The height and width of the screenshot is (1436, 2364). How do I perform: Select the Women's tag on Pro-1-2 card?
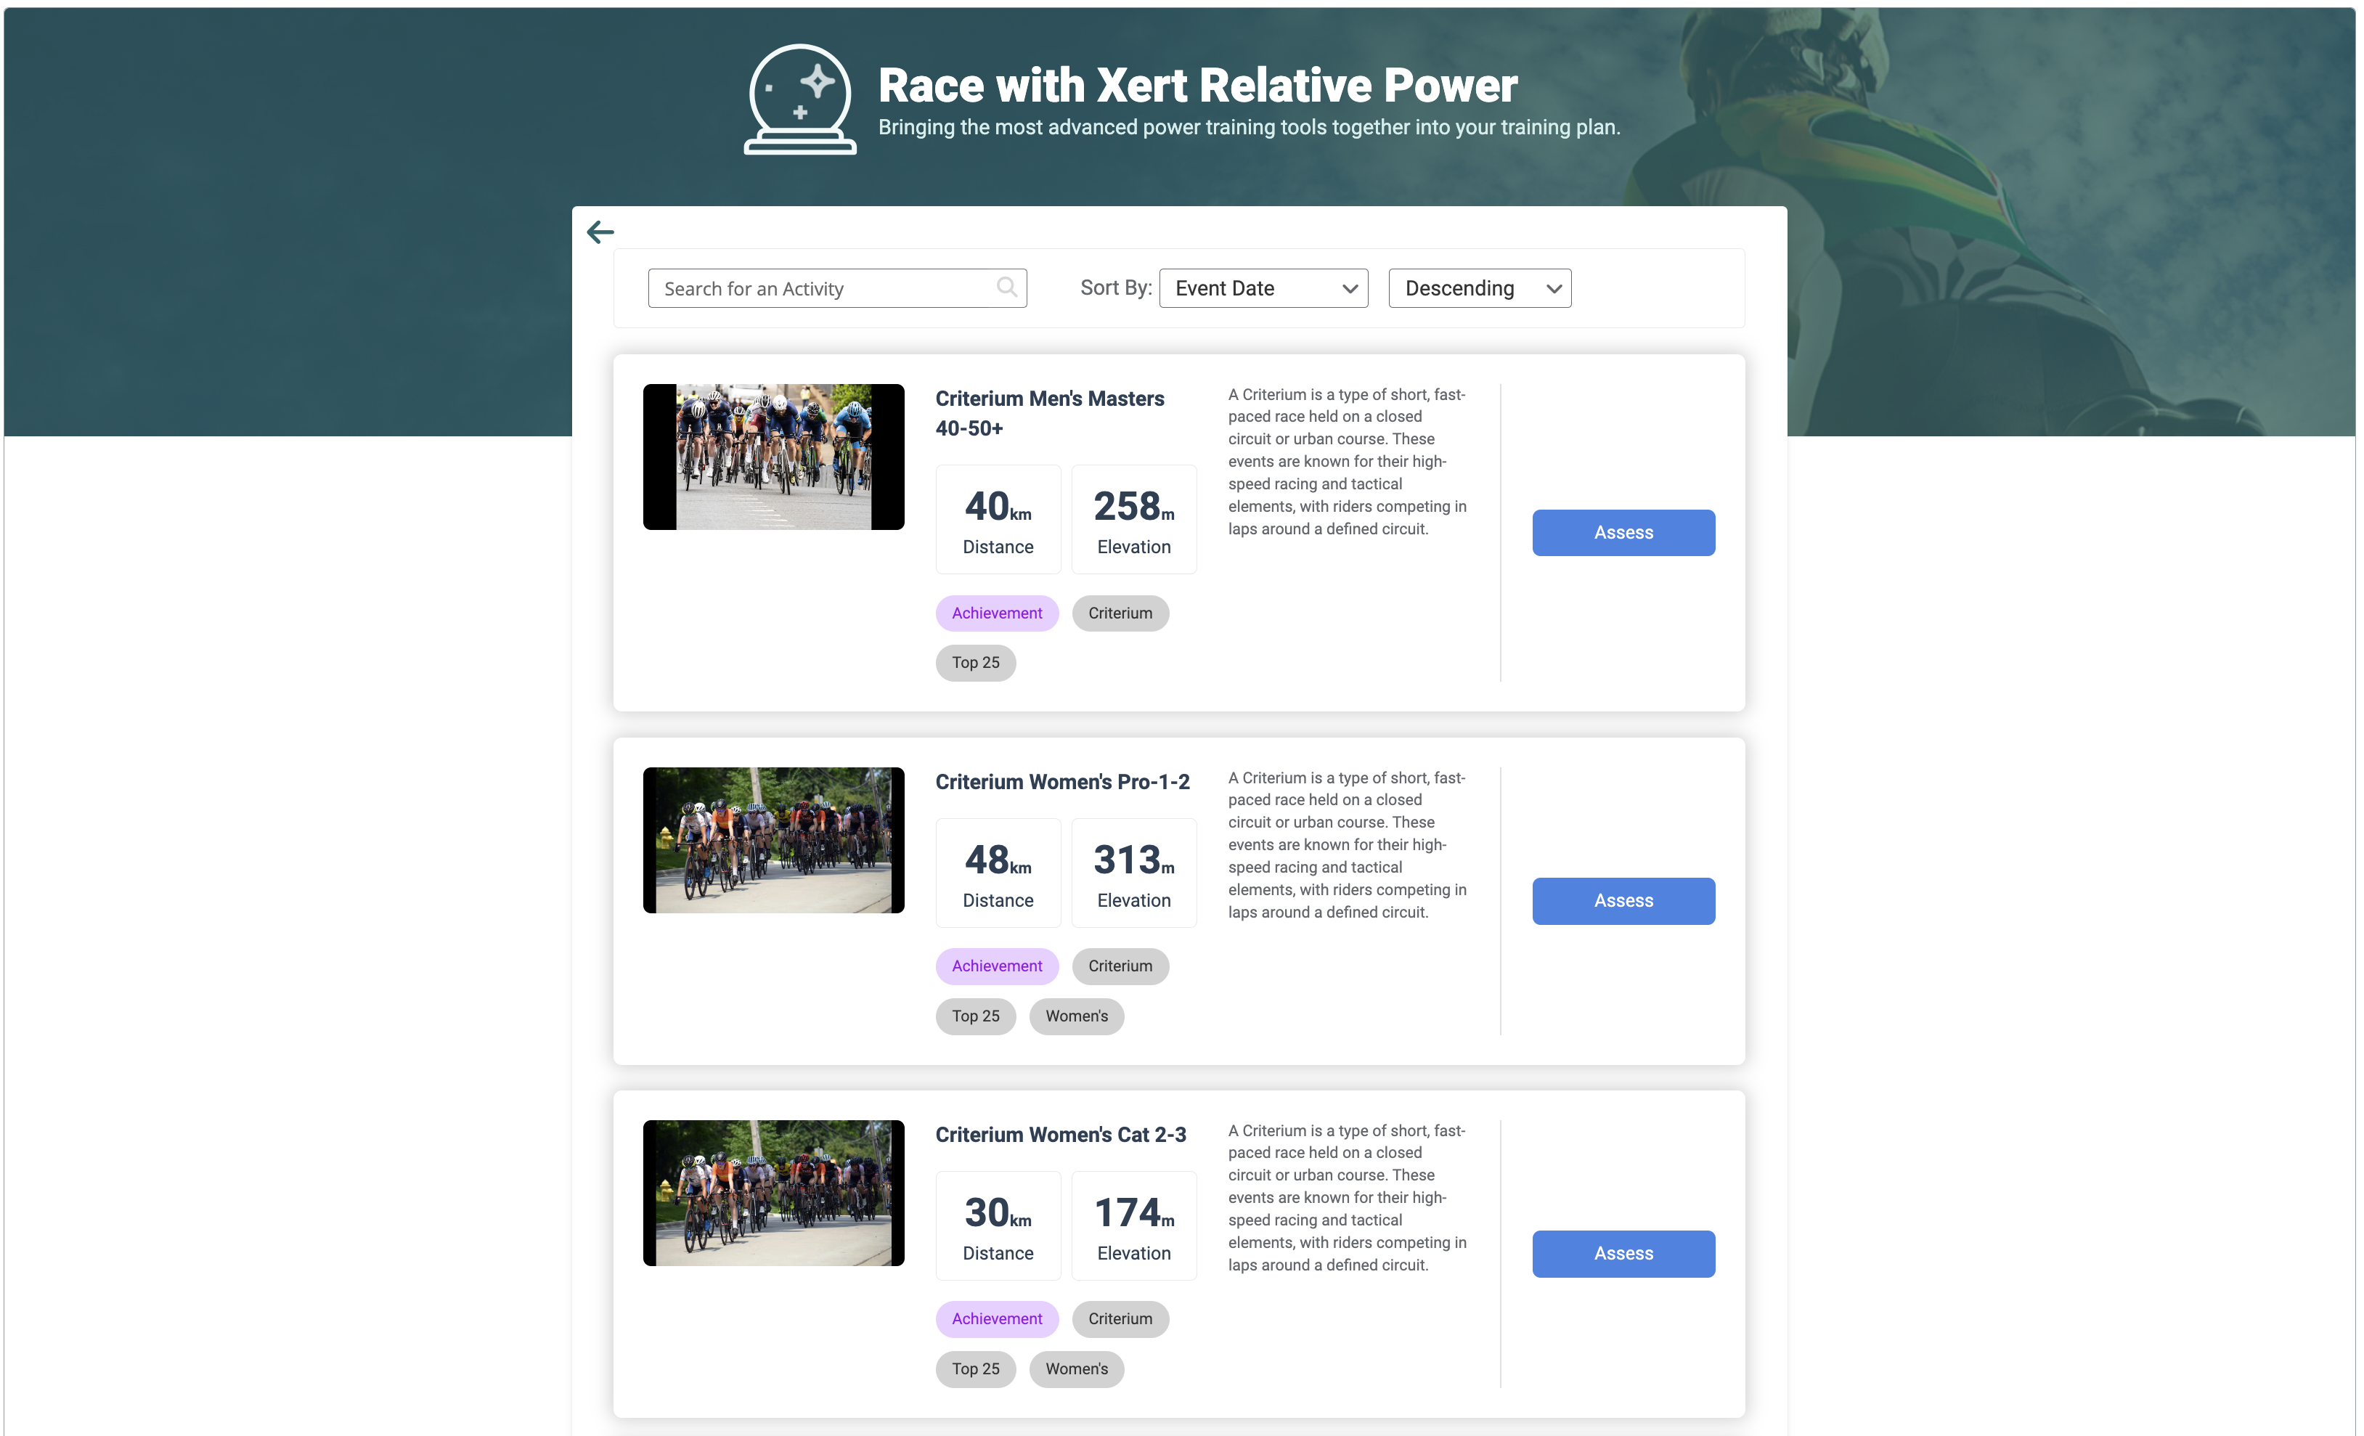[x=1075, y=1016]
